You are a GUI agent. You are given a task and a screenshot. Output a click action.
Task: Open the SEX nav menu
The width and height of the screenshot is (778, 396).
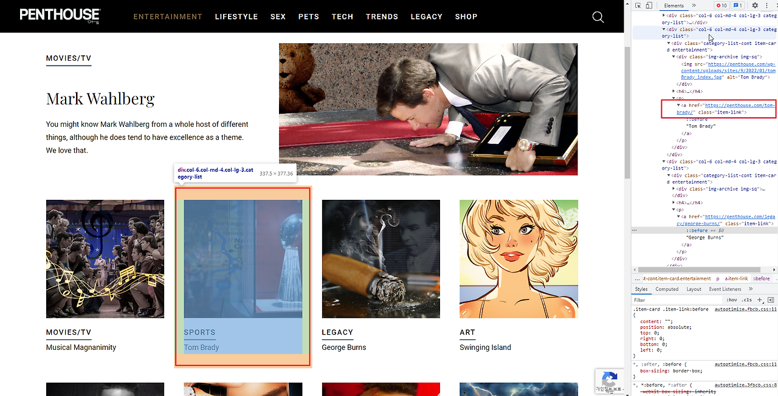pos(278,16)
